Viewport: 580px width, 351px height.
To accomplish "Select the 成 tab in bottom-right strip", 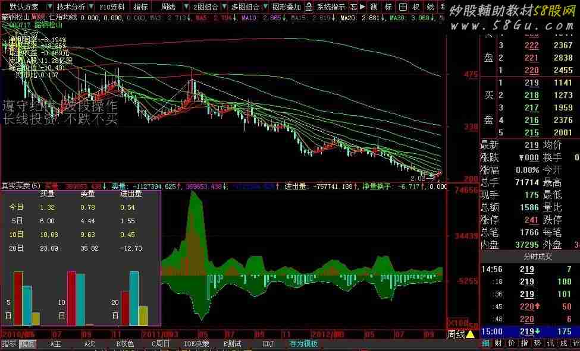I will click(563, 344).
